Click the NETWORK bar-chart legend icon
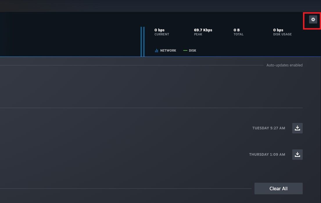 click(156, 50)
